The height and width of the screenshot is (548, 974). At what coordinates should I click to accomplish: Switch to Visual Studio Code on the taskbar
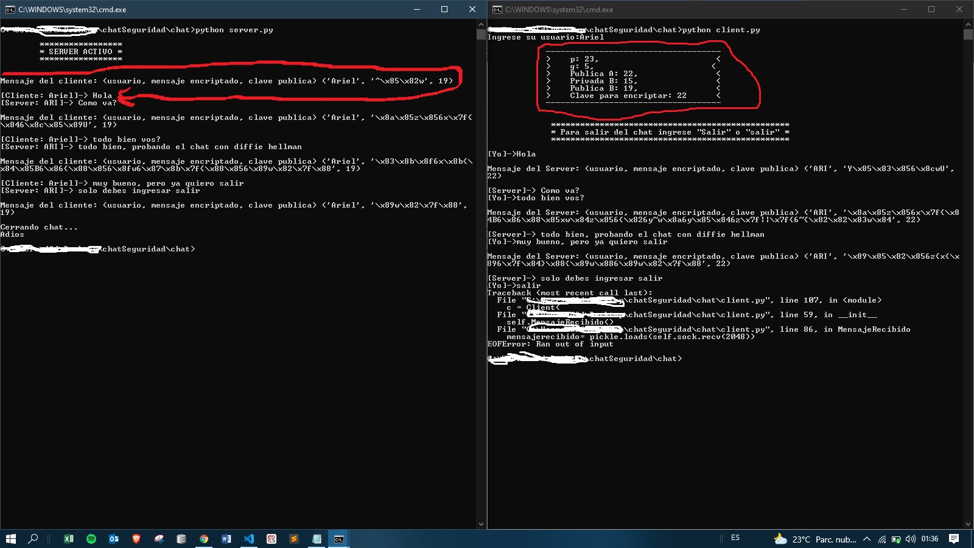click(249, 539)
